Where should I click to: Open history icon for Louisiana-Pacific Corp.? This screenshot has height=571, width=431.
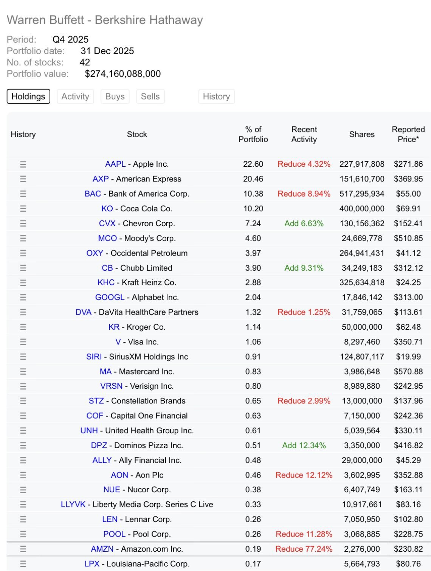[23, 564]
